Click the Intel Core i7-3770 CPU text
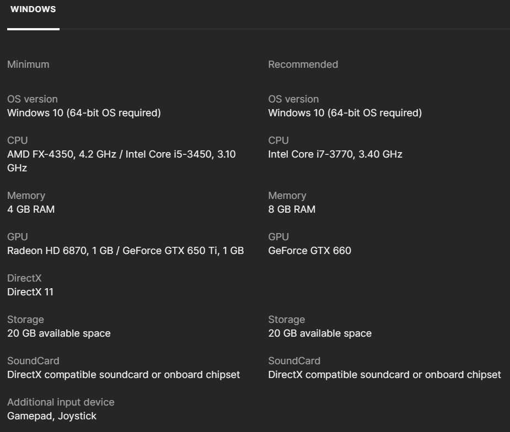 [x=335, y=154]
